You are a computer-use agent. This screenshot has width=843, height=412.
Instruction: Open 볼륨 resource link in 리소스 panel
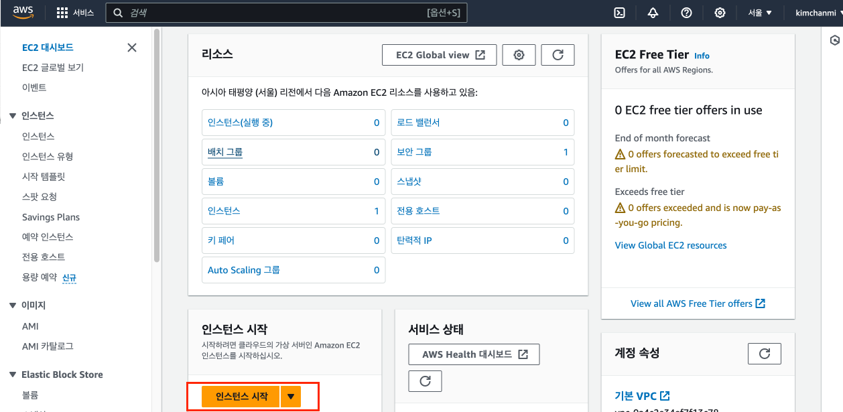click(x=216, y=182)
